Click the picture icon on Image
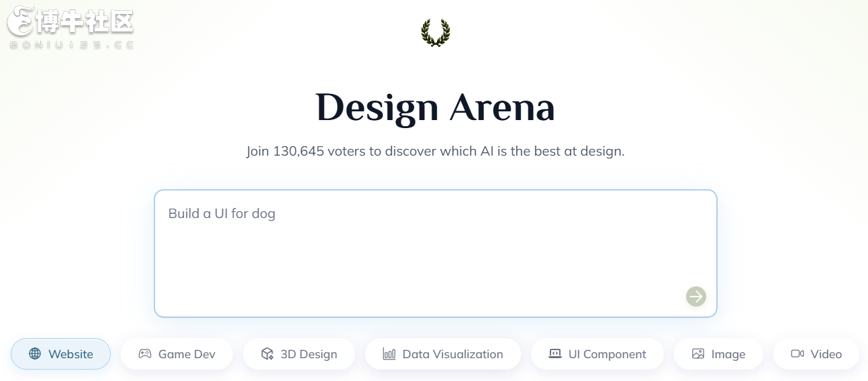868x381 pixels. click(x=698, y=354)
